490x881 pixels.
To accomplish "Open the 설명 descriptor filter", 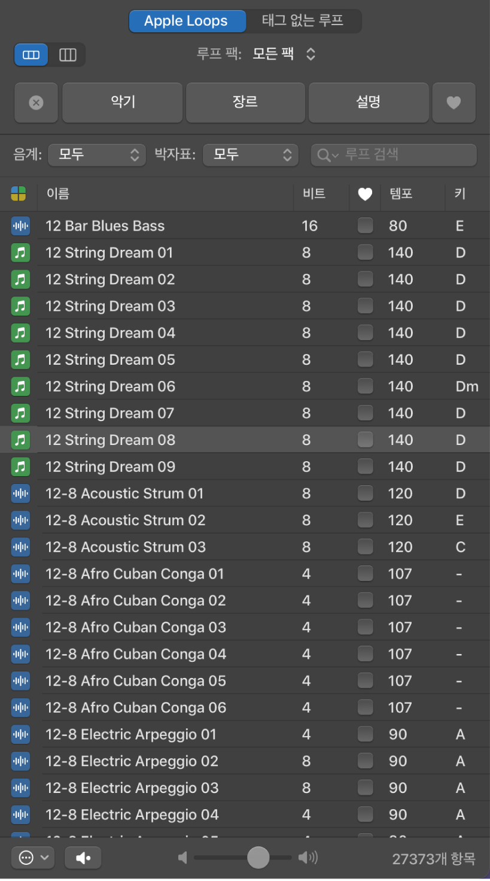I will coord(369,103).
